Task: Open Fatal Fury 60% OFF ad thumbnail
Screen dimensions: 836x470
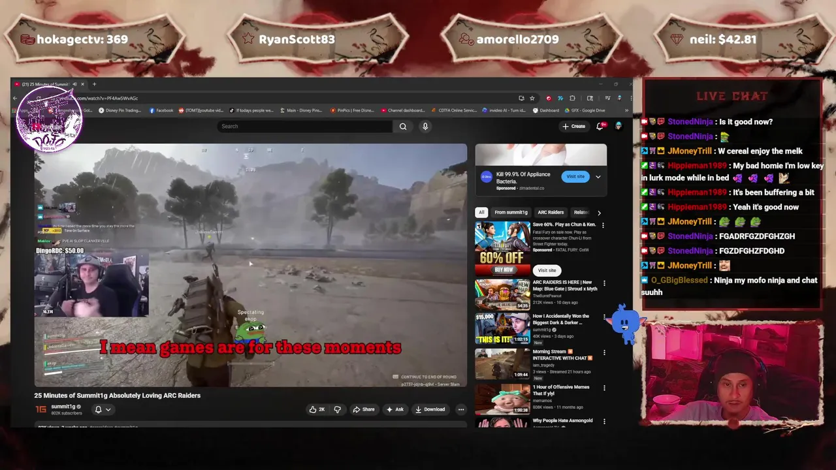Action: (x=502, y=248)
